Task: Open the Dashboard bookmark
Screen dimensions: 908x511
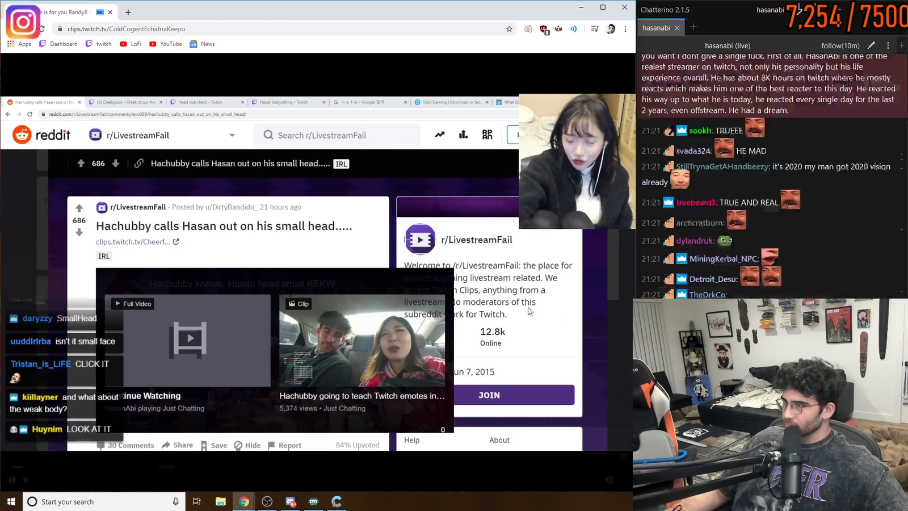Action: coord(58,44)
